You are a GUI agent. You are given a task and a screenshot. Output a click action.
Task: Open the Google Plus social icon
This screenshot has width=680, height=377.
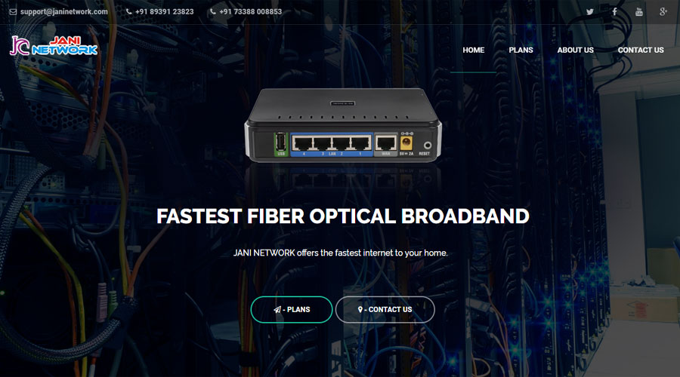[x=663, y=11]
